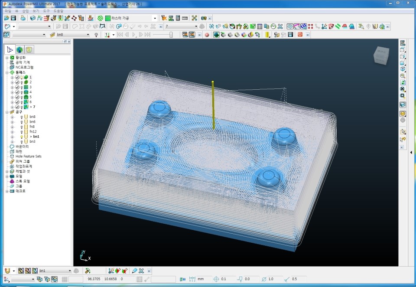Select Hole Feature Sets in tree
416x287 pixels.
click(29, 157)
